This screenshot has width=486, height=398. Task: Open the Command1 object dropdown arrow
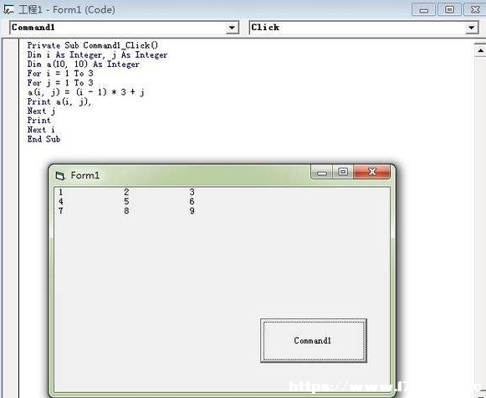pos(232,28)
